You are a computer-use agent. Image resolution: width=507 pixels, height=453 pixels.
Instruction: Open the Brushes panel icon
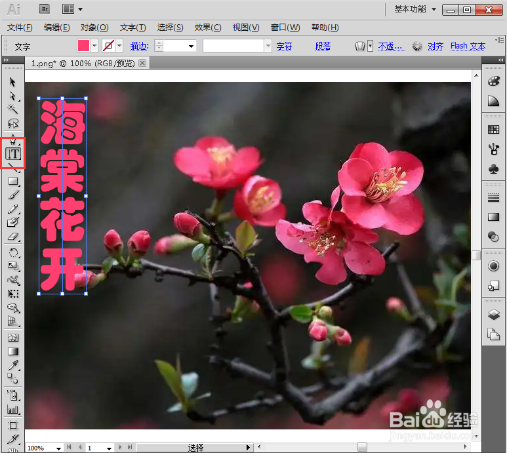pyautogui.click(x=493, y=149)
